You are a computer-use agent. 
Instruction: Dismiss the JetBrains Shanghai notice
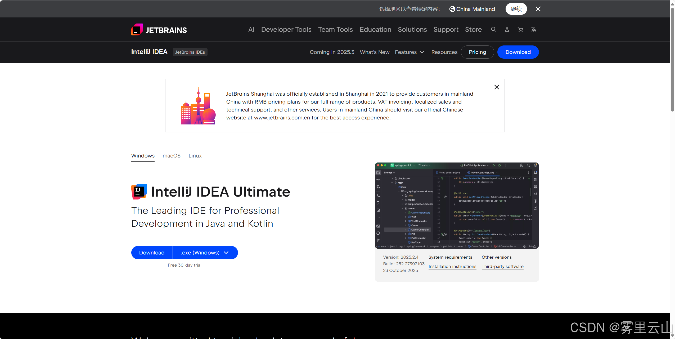(497, 87)
